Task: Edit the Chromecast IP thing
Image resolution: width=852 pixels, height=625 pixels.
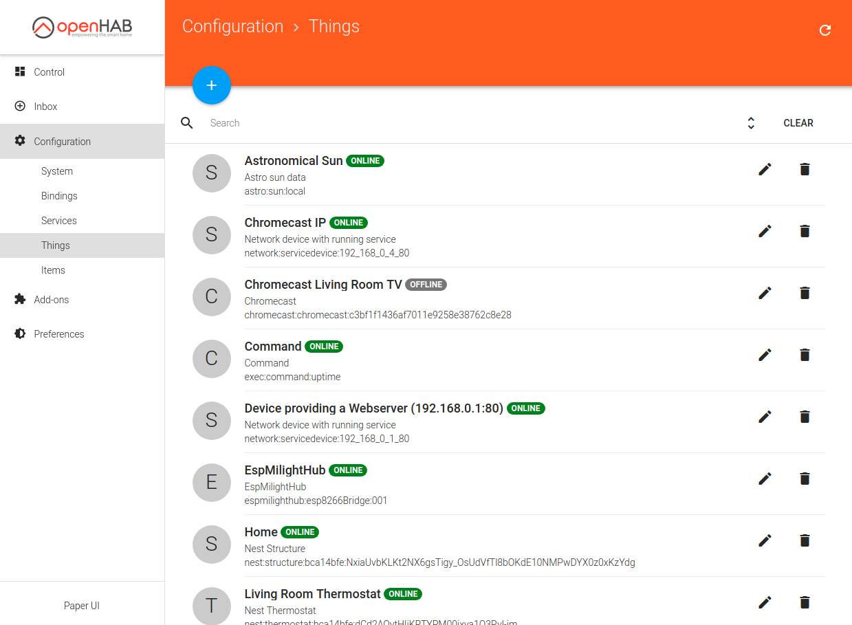Action: point(765,231)
